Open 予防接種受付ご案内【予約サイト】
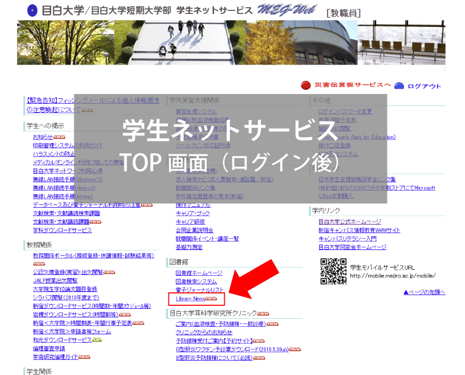This screenshot has width=465, height=375. 214,341
